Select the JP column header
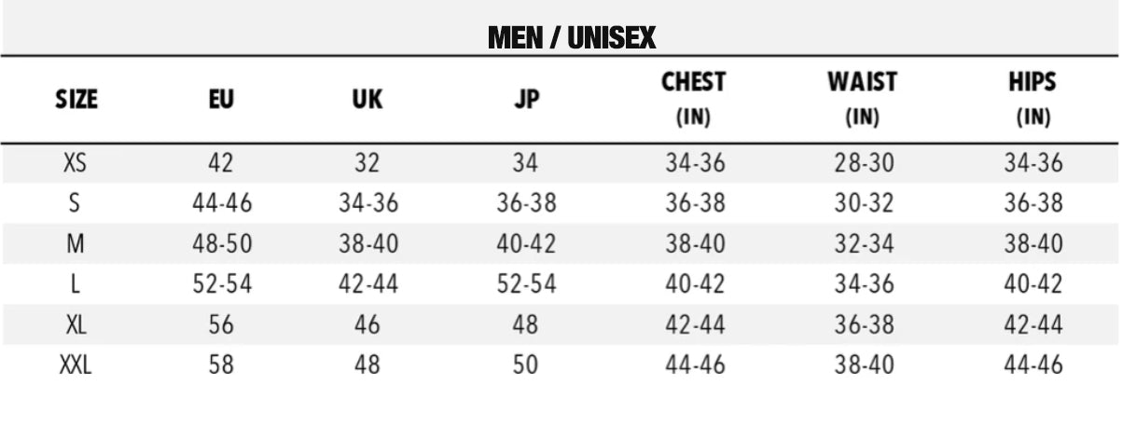The height and width of the screenshot is (427, 1123). point(526,99)
